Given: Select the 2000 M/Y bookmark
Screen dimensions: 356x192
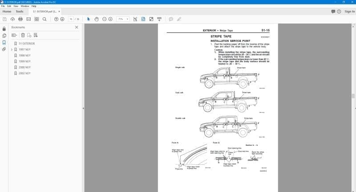Looking at the screenshot, I should 25,67.
